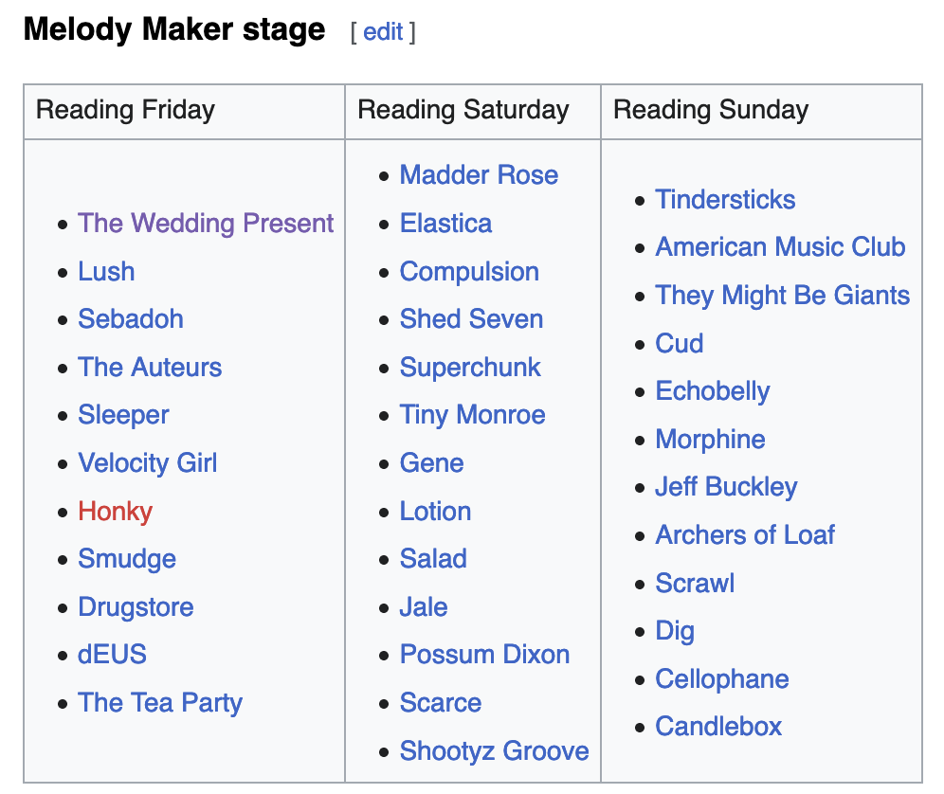Open the Shootyz Groove link
Viewport: 944px width, 794px height.
pos(494,751)
